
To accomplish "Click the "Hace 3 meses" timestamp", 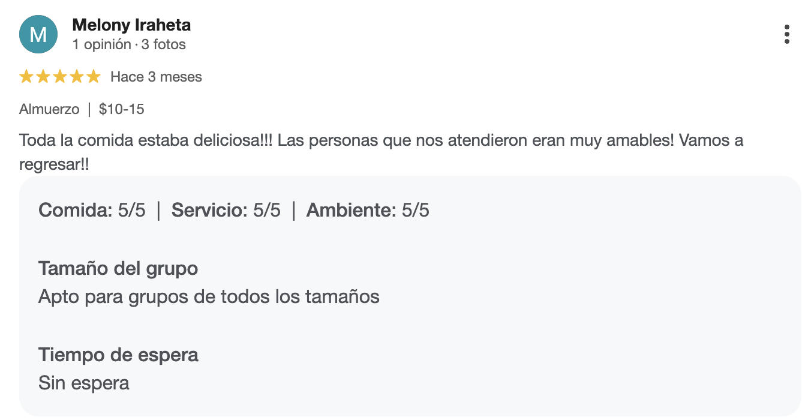I will point(156,77).
